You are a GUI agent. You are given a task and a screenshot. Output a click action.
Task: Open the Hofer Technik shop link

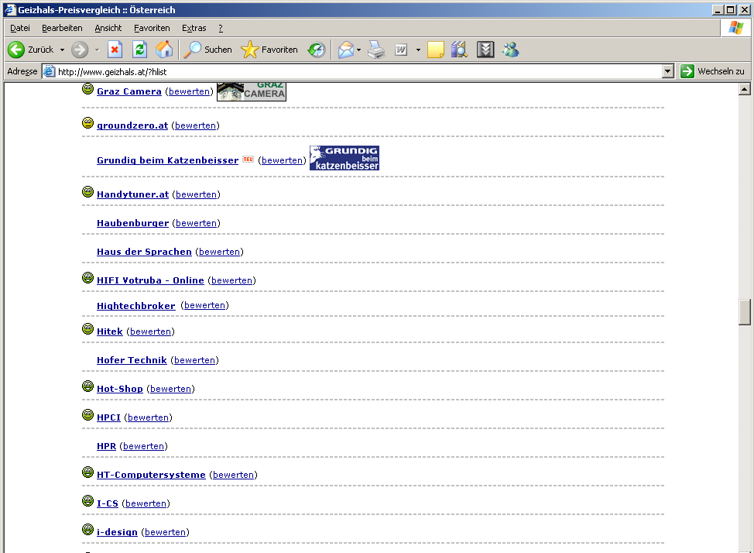[132, 360]
